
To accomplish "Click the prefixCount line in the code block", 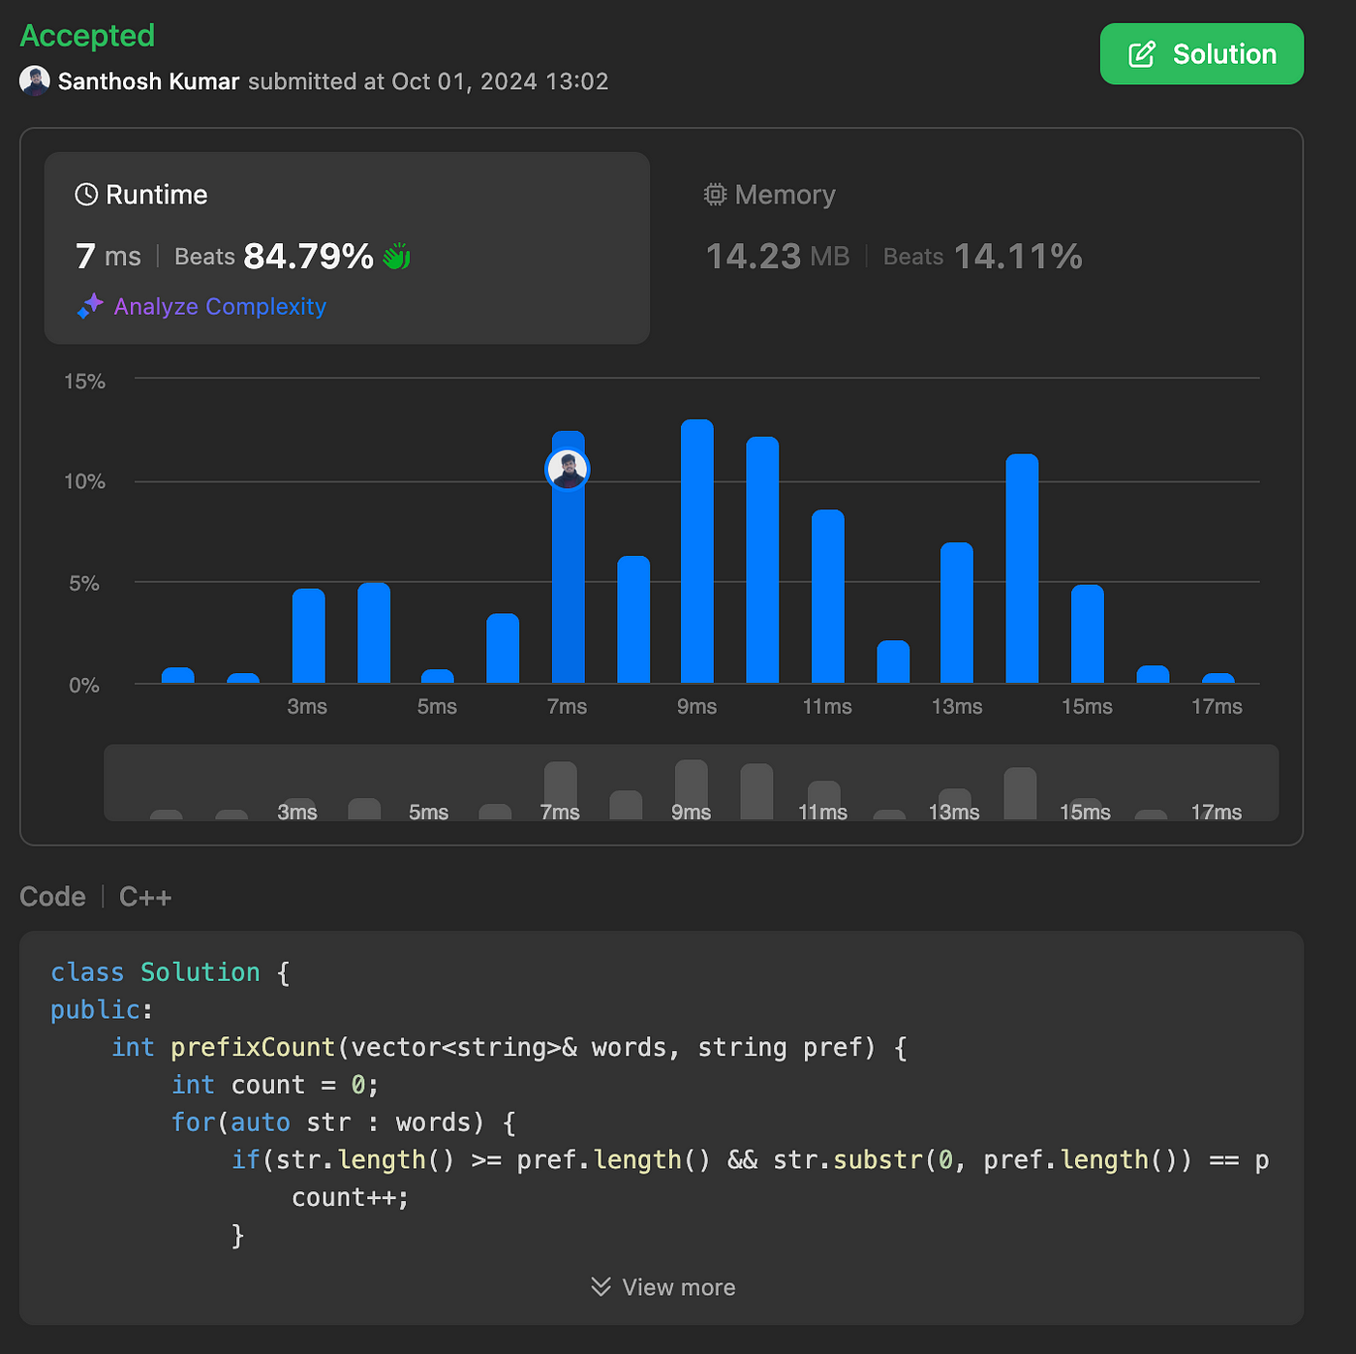I will (509, 1047).
